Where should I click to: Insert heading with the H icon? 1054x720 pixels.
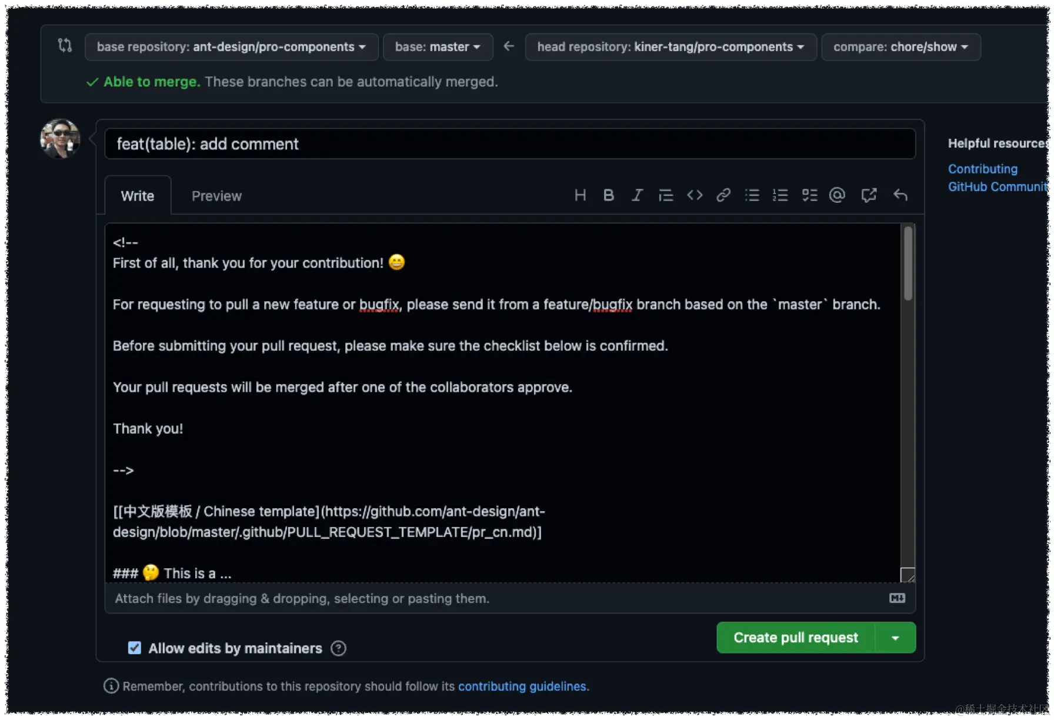(x=580, y=195)
